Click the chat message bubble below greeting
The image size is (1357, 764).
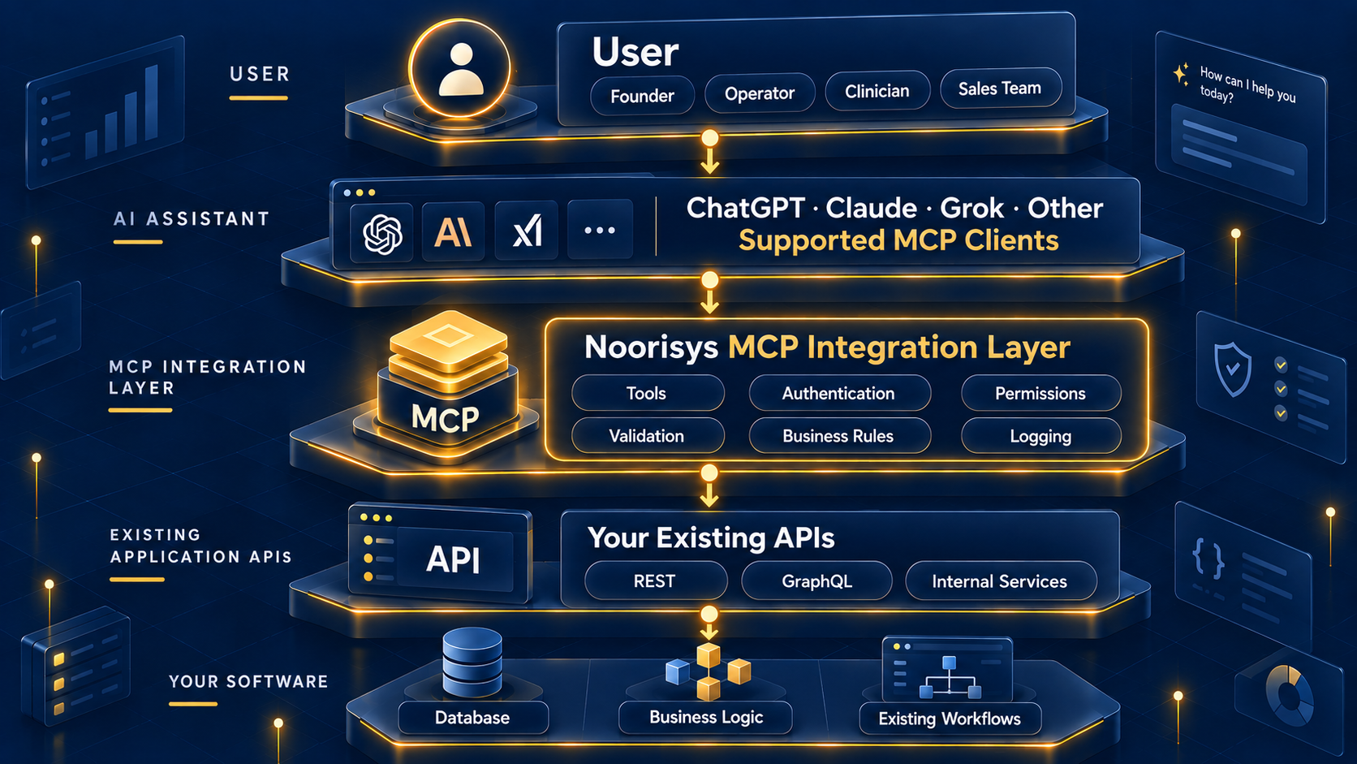[x=1239, y=155]
